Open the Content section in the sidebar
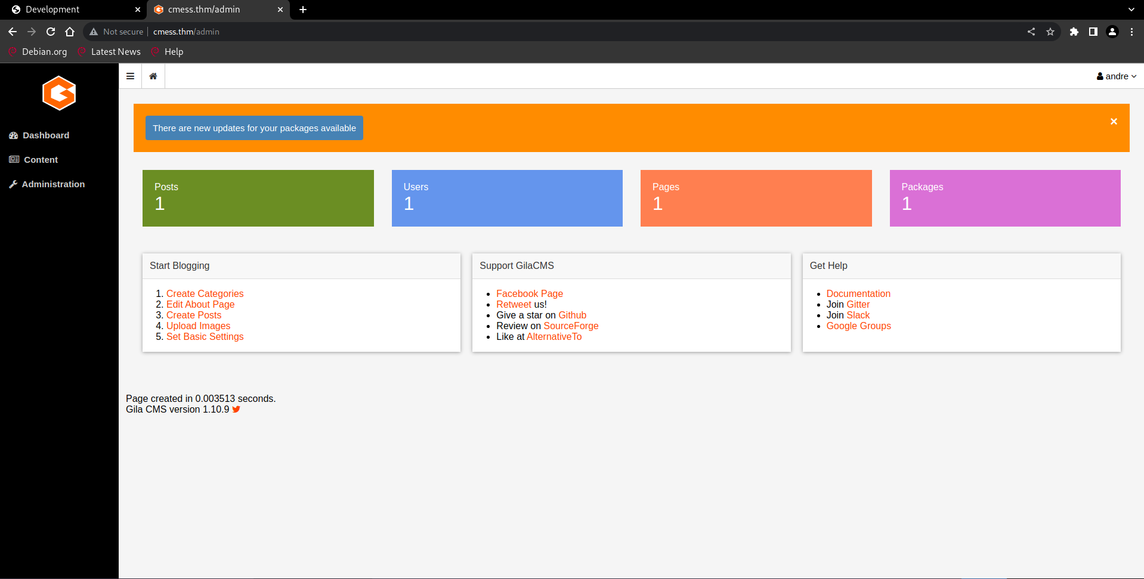The image size is (1144, 579). (x=40, y=159)
